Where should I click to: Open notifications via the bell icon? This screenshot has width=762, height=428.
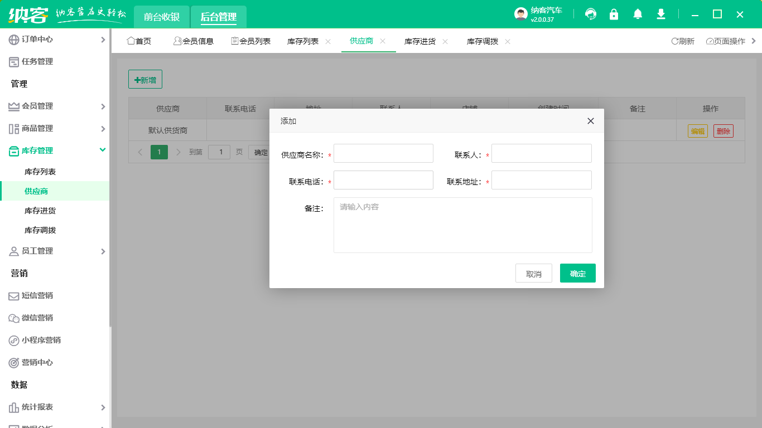pyautogui.click(x=637, y=14)
